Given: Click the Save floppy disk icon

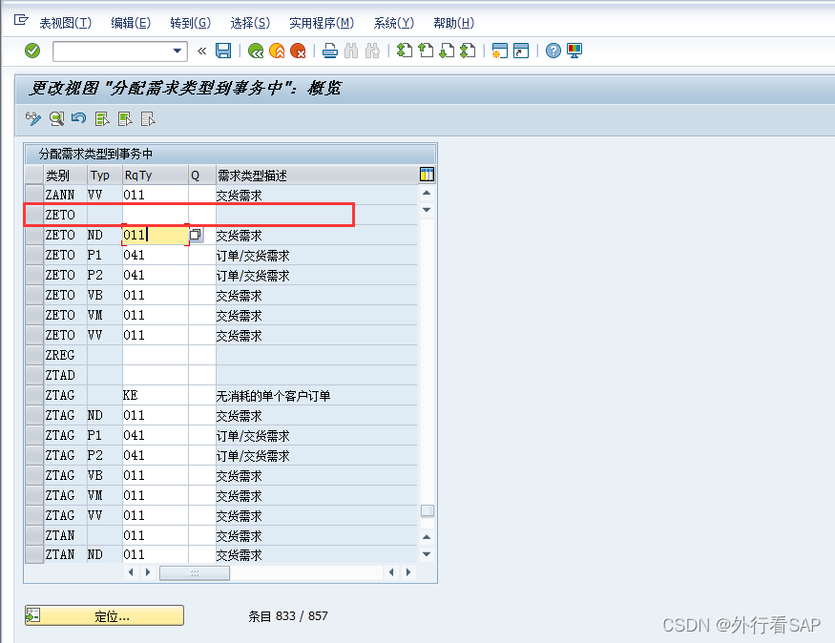Looking at the screenshot, I should point(223,51).
